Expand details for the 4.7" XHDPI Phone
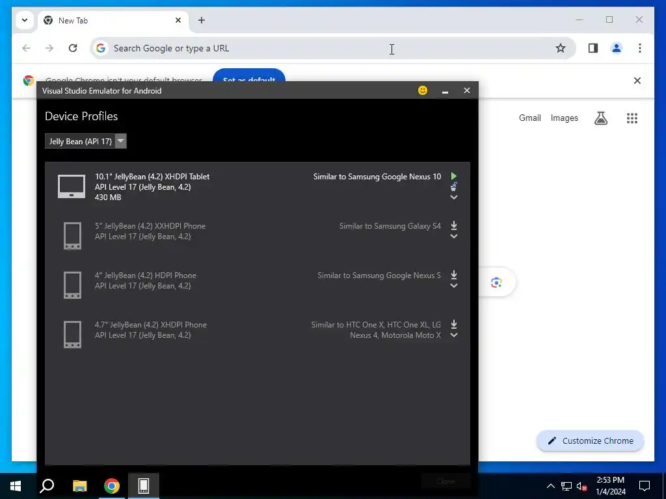 click(x=453, y=335)
